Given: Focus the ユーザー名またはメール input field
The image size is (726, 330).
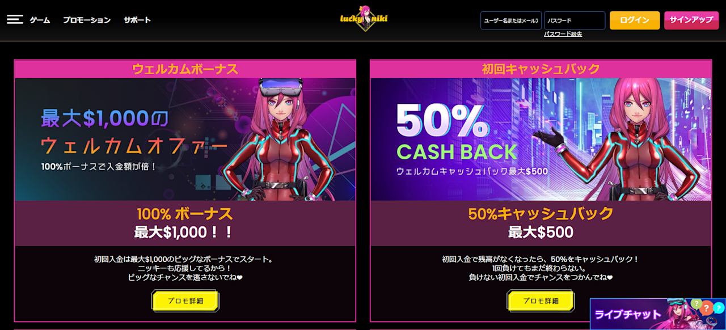Looking at the screenshot, I should (x=511, y=20).
